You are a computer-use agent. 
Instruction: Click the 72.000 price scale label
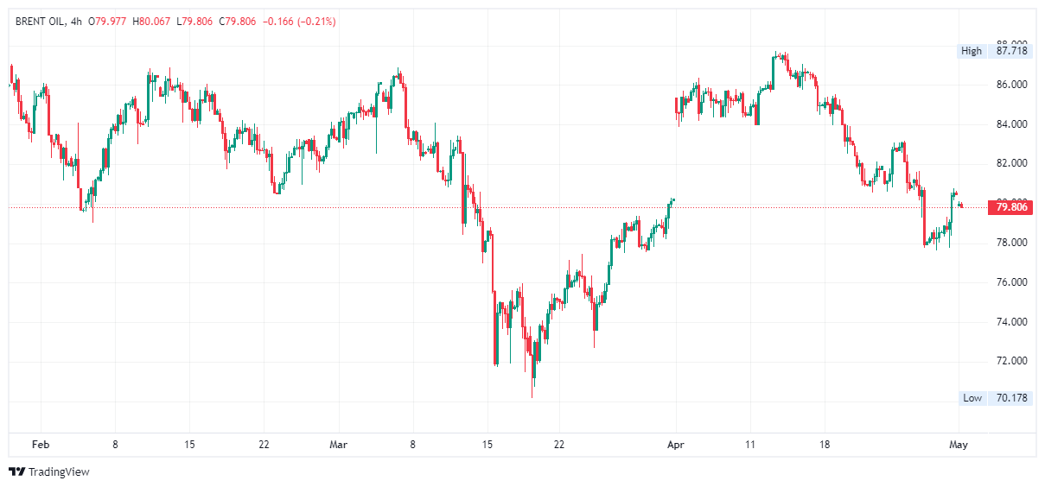click(x=1011, y=361)
